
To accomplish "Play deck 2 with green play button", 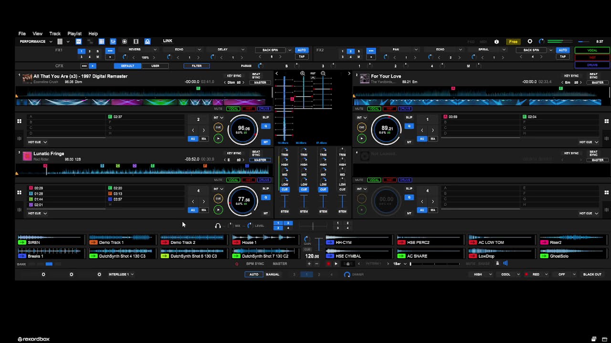I will [x=361, y=139].
